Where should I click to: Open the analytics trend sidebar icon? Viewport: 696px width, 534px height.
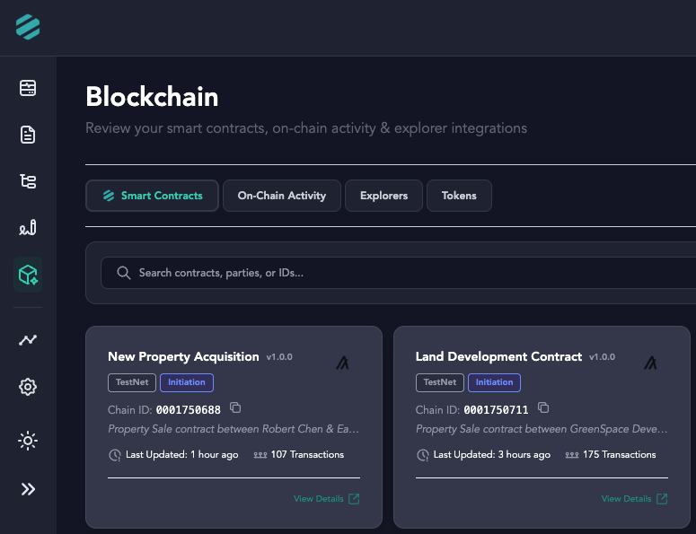click(x=28, y=340)
